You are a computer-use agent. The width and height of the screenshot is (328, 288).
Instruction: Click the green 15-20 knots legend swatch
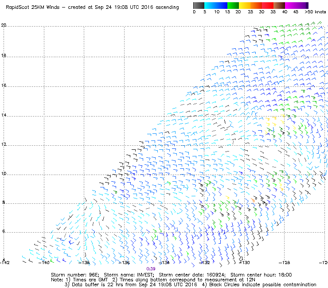pos(233,5)
